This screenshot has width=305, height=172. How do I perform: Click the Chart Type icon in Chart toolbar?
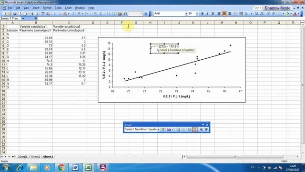click(169, 129)
